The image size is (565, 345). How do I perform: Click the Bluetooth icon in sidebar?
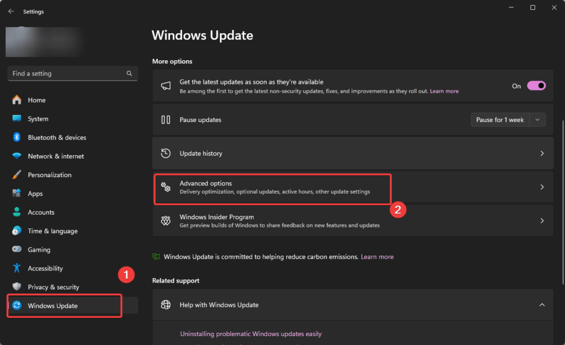click(x=17, y=137)
